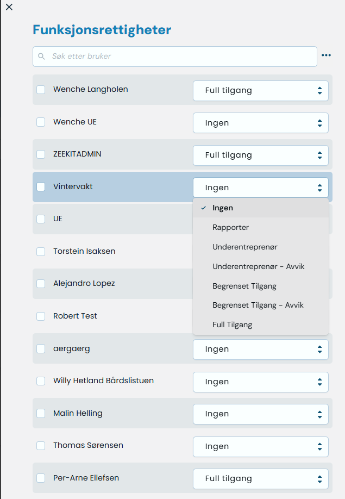Click the search magnifier icon
The height and width of the screenshot is (499, 345).
pos(42,56)
